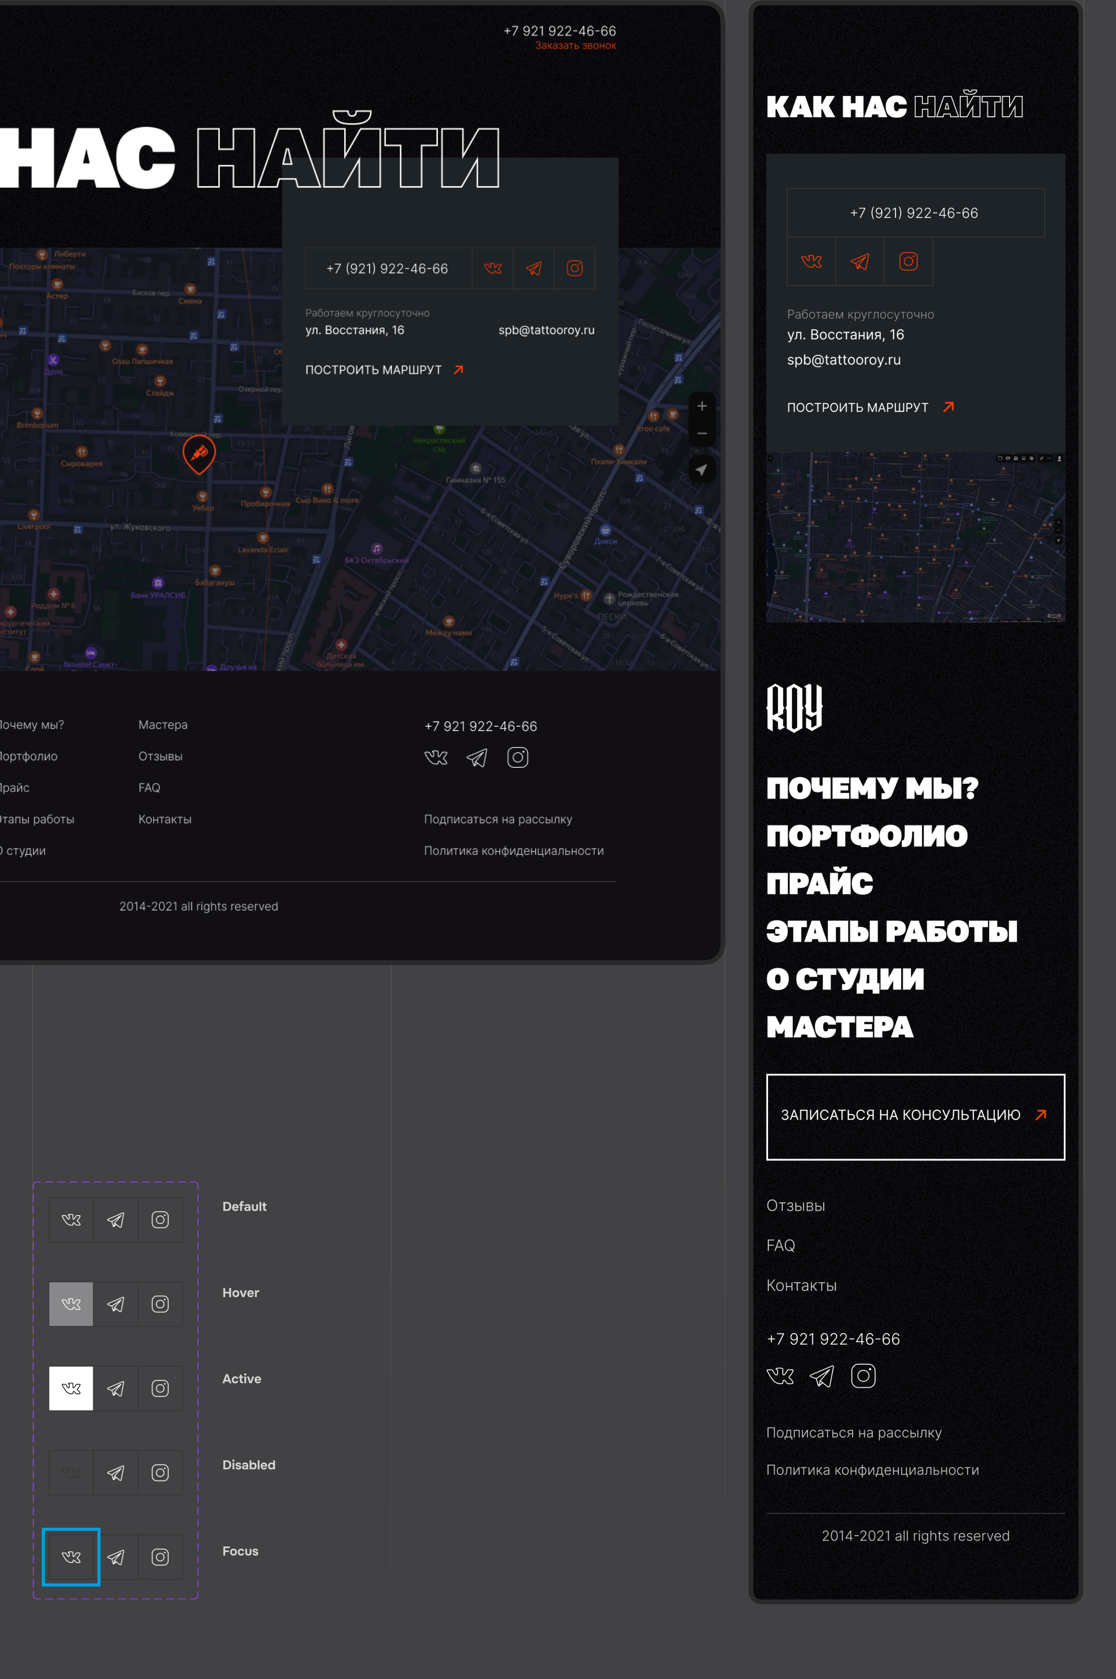Click map geolocation arrow button
This screenshot has height=1679, width=1116.
[702, 470]
